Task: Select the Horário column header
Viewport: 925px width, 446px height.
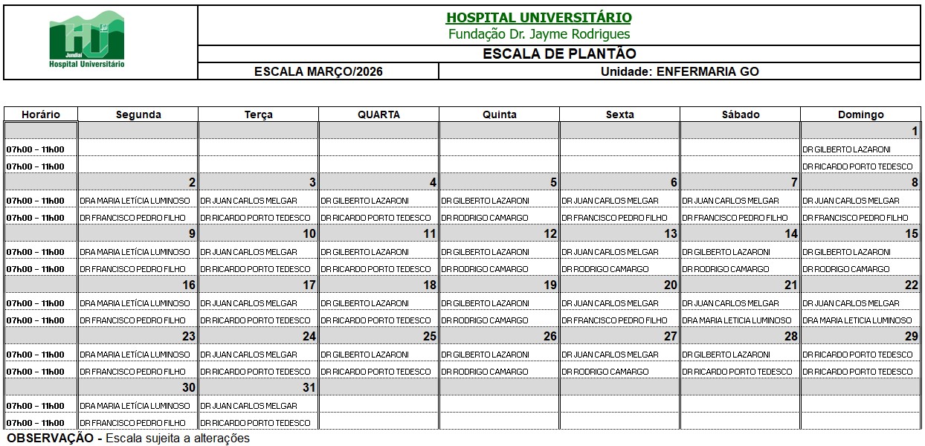Action: [41, 114]
